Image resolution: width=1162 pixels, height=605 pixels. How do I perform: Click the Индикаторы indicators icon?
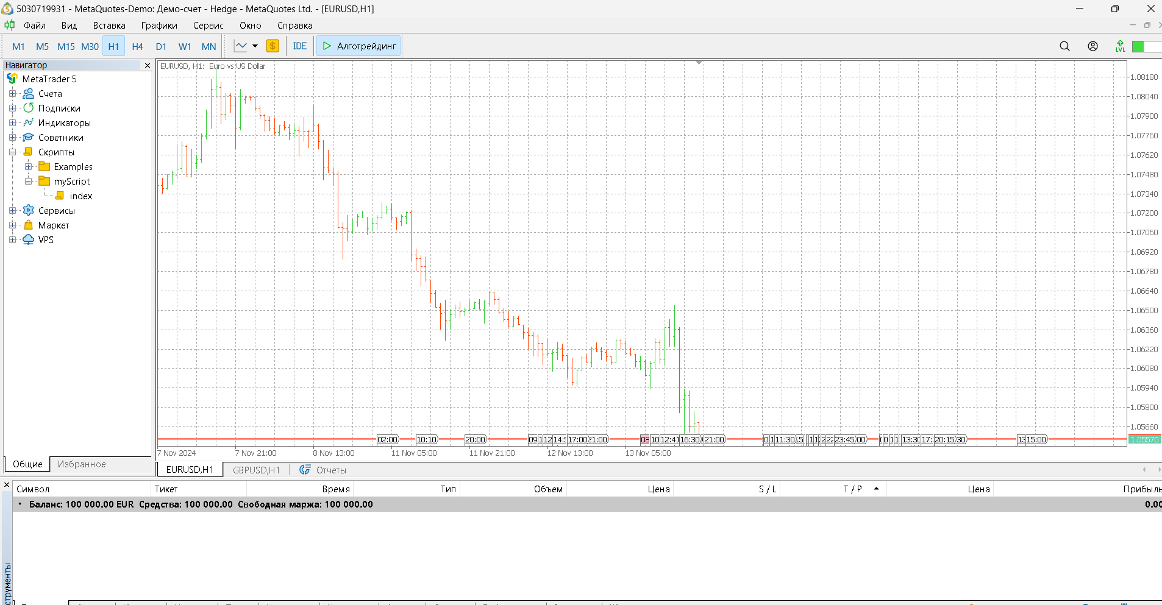(x=28, y=123)
